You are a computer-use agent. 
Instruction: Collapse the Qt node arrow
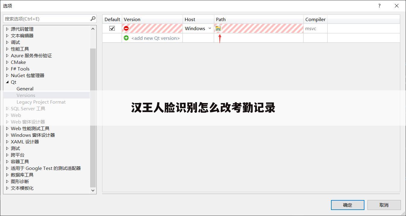8,82
